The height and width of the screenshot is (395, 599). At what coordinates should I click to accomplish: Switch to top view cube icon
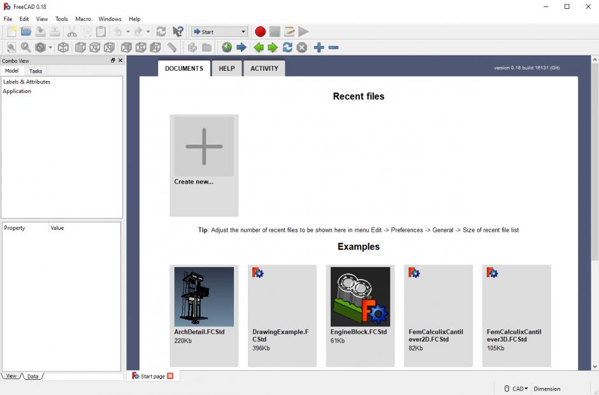click(95, 47)
